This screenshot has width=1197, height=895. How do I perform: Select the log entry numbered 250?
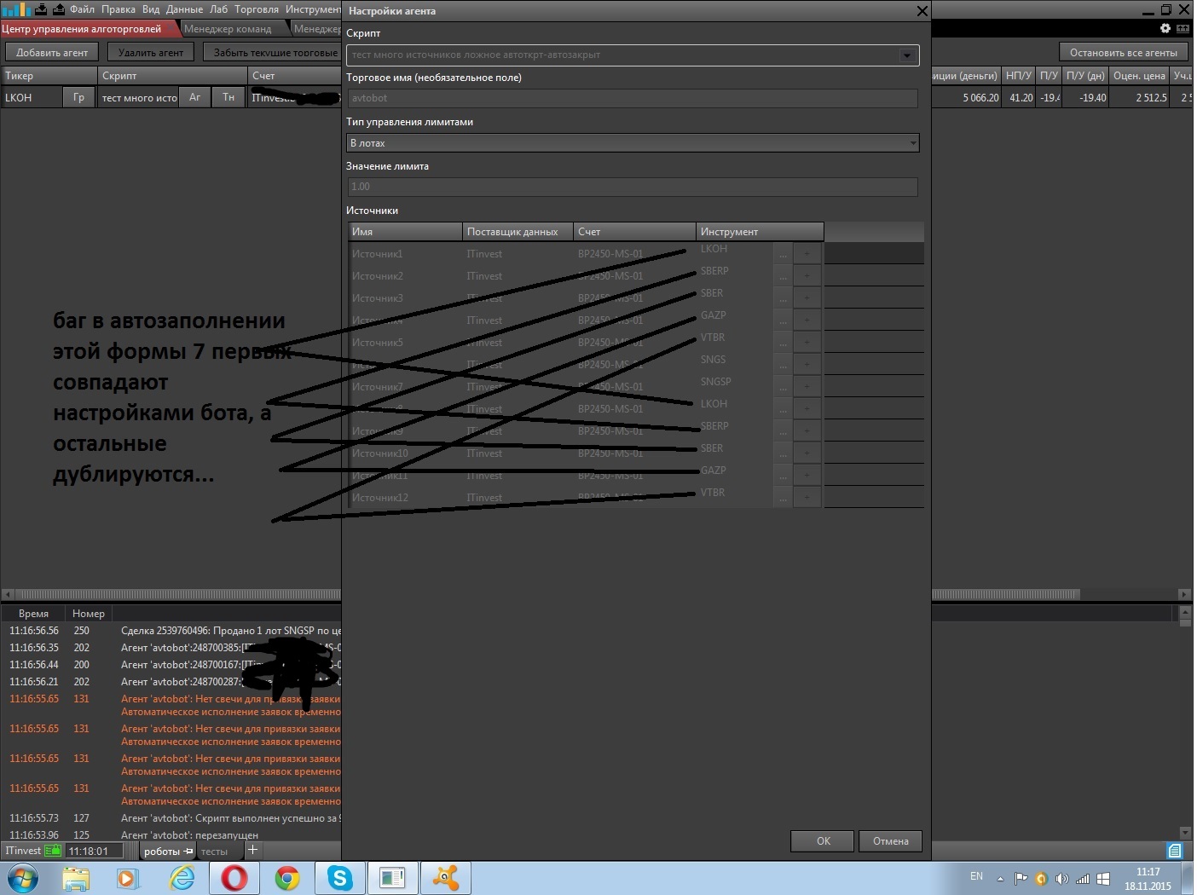pyautogui.click(x=171, y=631)
